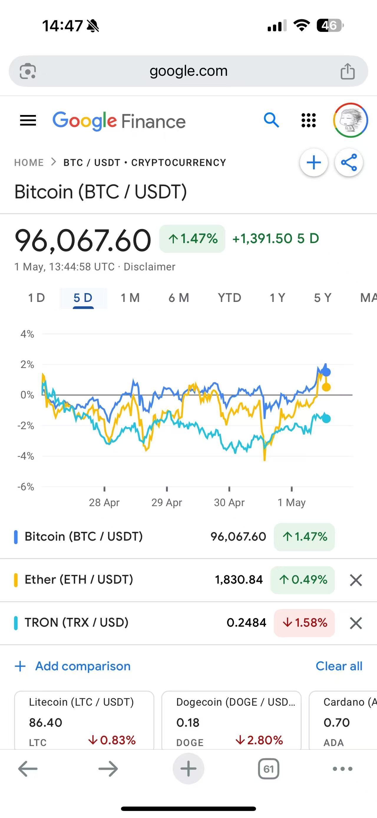Open the hamburger main menu
This screenshot has height=818, width=377.
coord(28,120)
